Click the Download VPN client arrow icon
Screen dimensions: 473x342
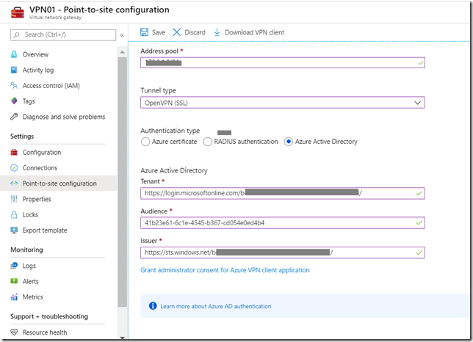tap(217, 32)
